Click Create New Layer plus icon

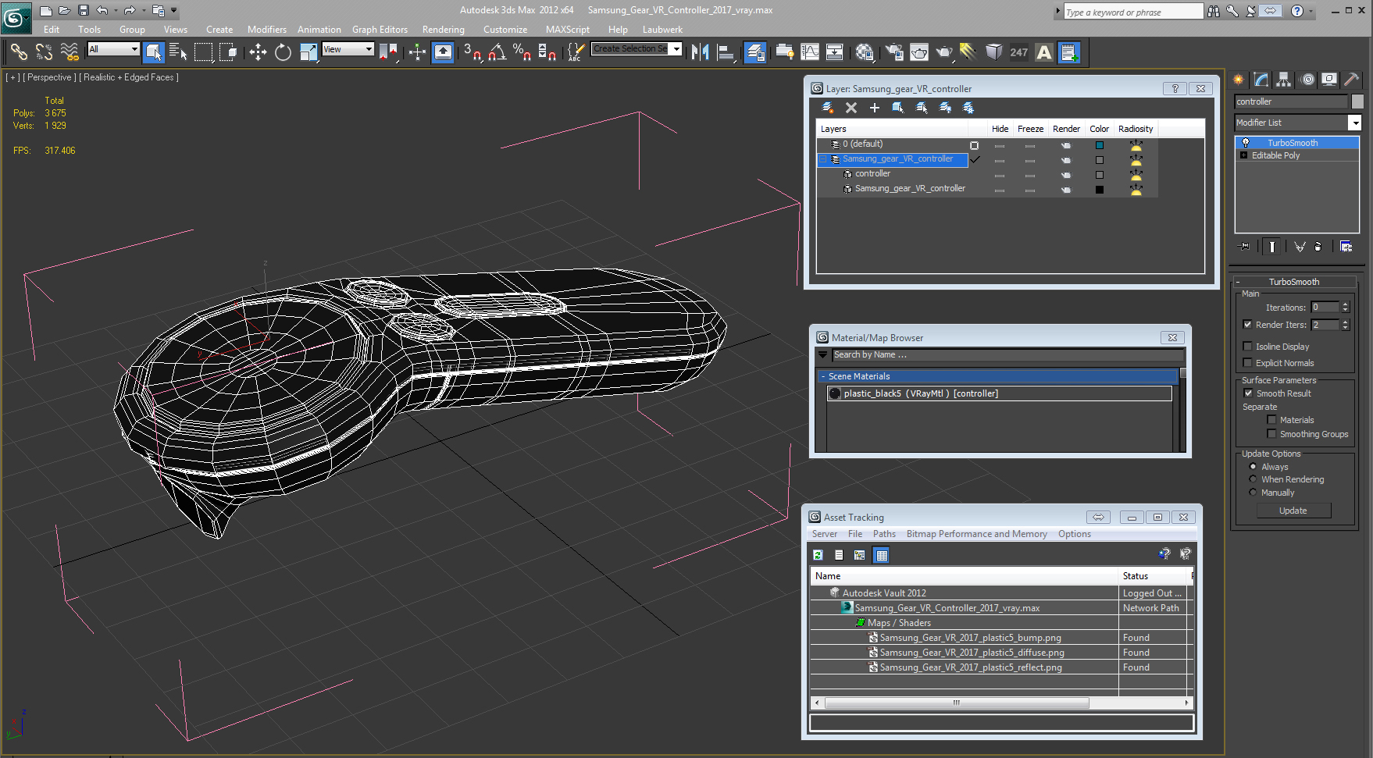pos(875,108)
